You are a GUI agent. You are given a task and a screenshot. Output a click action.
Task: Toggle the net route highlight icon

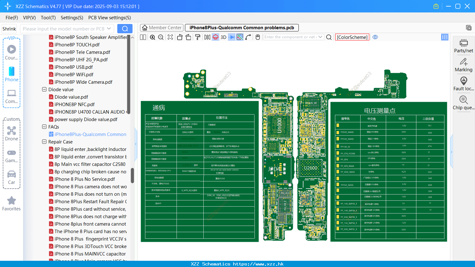click(240, 37)
